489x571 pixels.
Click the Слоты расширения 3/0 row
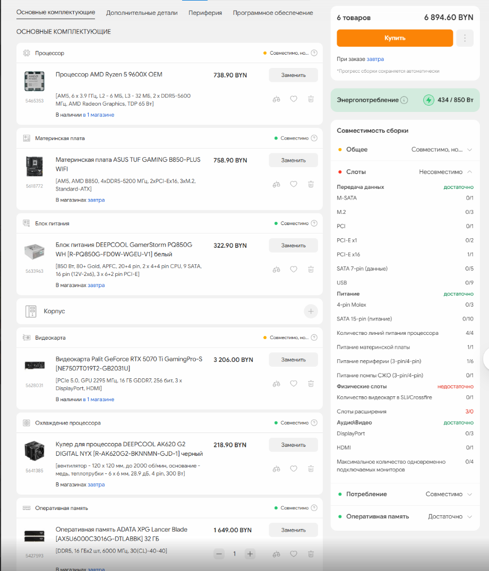[405, 411]
